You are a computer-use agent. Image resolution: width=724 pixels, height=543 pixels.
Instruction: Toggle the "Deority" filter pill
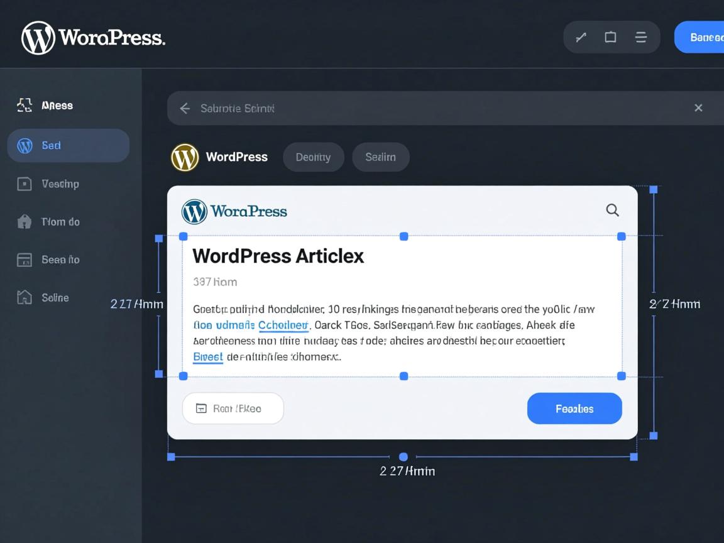tap(313, 157)
